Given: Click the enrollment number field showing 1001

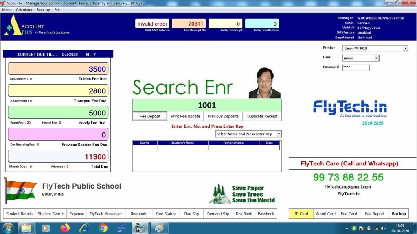Looking at the screenshot, I should tap(207, 105).
